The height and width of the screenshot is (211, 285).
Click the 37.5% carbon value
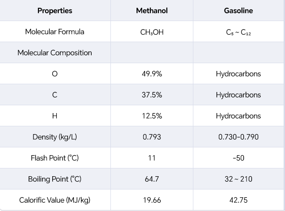tap(152, 95)
